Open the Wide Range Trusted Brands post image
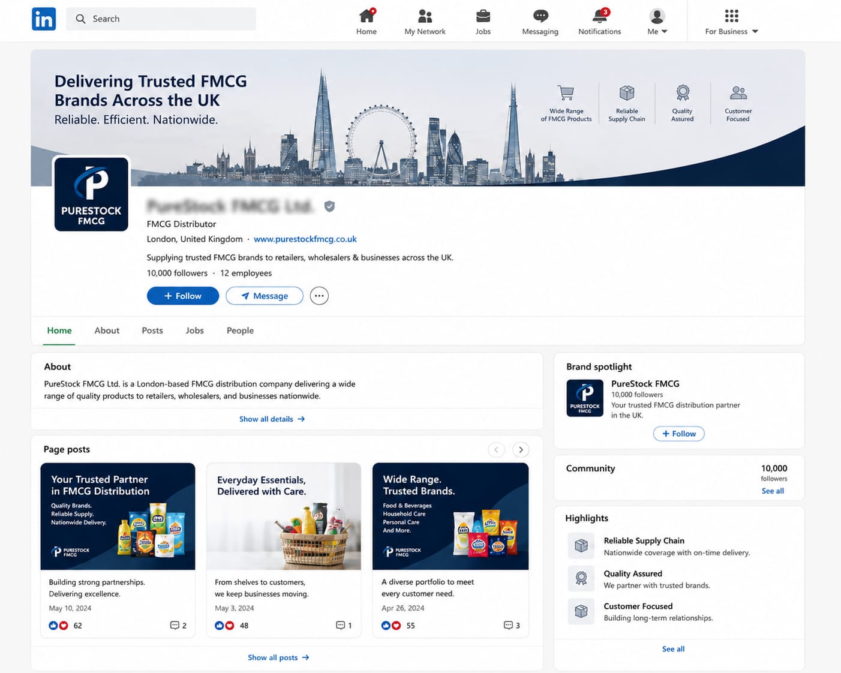Viewport: 841px width, 673px height. tap(450, 516)
